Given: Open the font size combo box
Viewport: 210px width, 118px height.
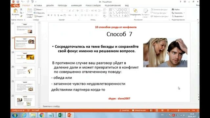Looking at the screenshot, I should (x=65, y=11).
